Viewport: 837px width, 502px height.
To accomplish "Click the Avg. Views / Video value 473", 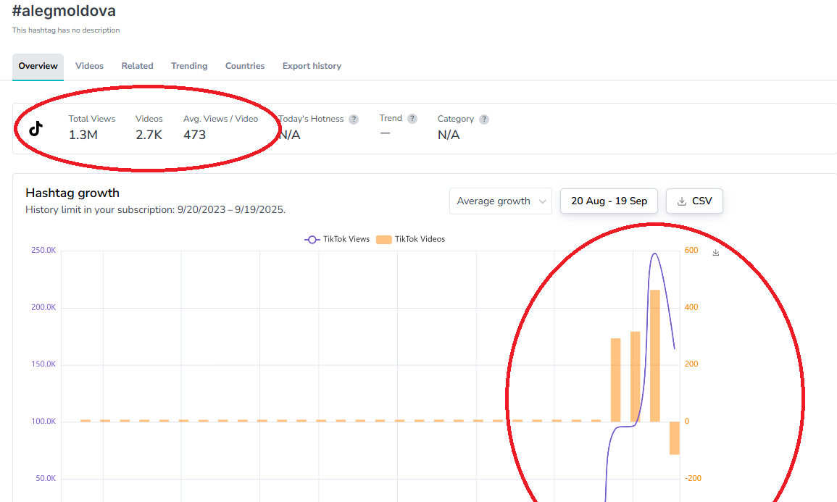I will 194,135.
